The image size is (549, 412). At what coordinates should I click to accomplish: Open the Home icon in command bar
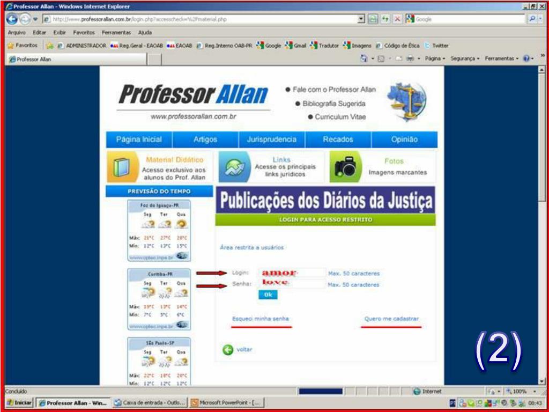pos(363,59)
